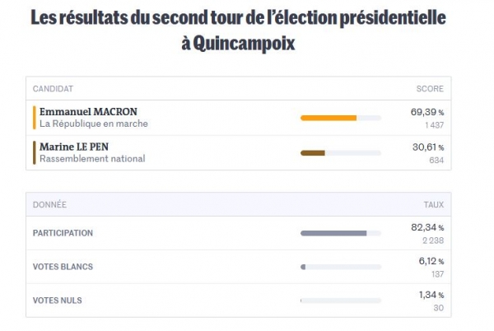Click the TAUX column header
Image resolution: width=494 pixels, height=331 pixels.
pos(434,205)
